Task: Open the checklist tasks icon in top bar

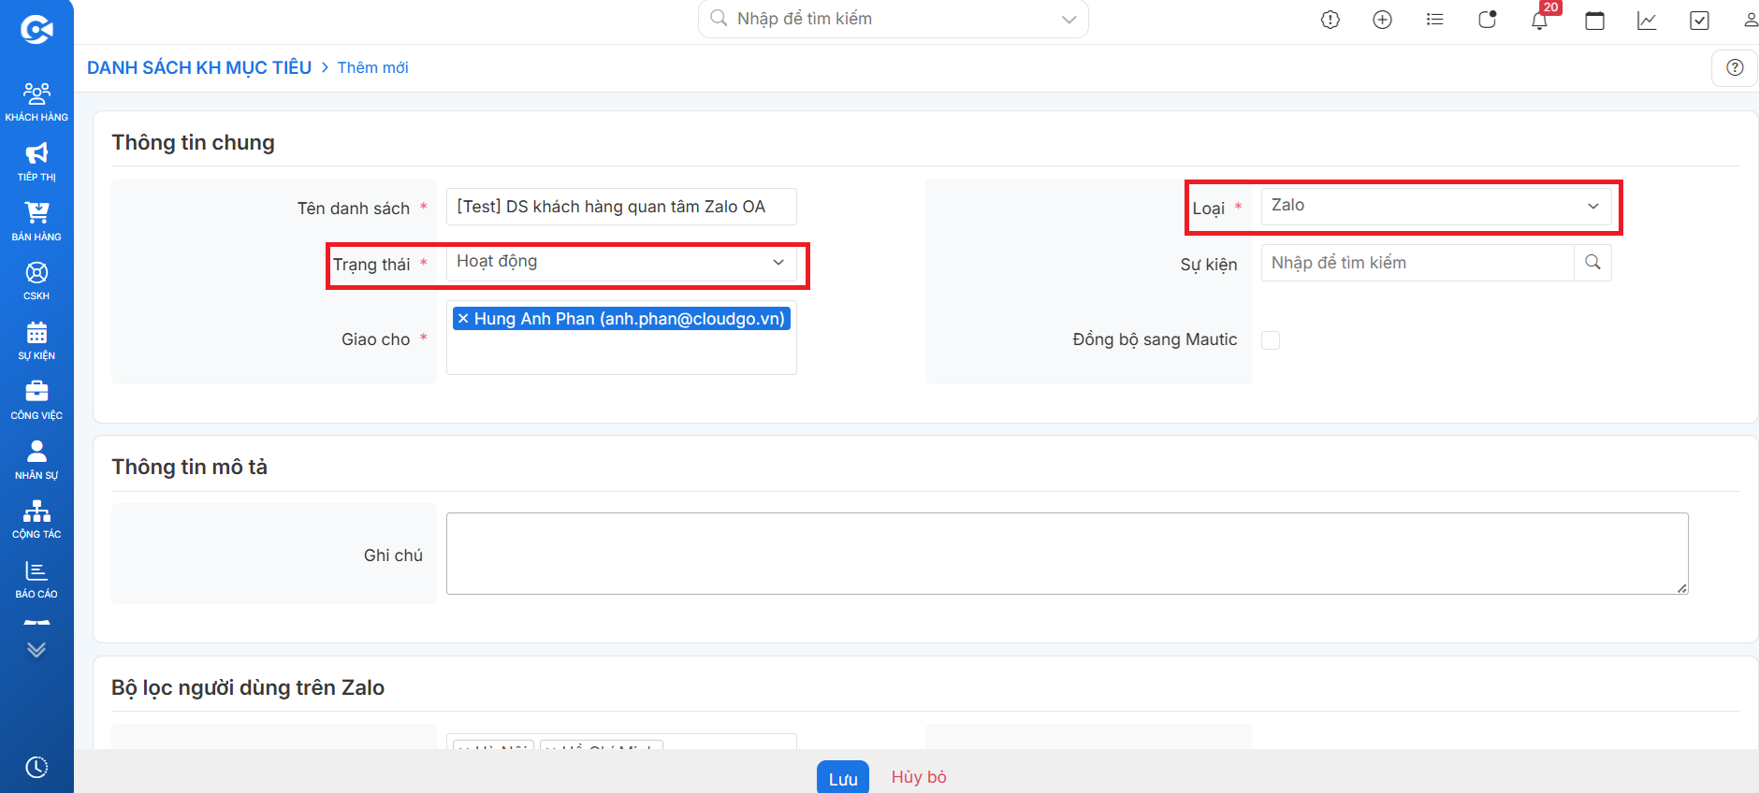Action: tap(1700, 20)
